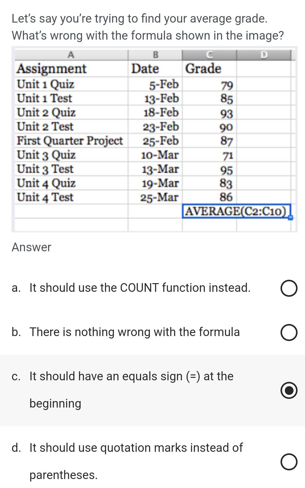Viewport: 305px width, 488px height.
Task: Select radio button for COUNT function answer
Action: point(289,289)
